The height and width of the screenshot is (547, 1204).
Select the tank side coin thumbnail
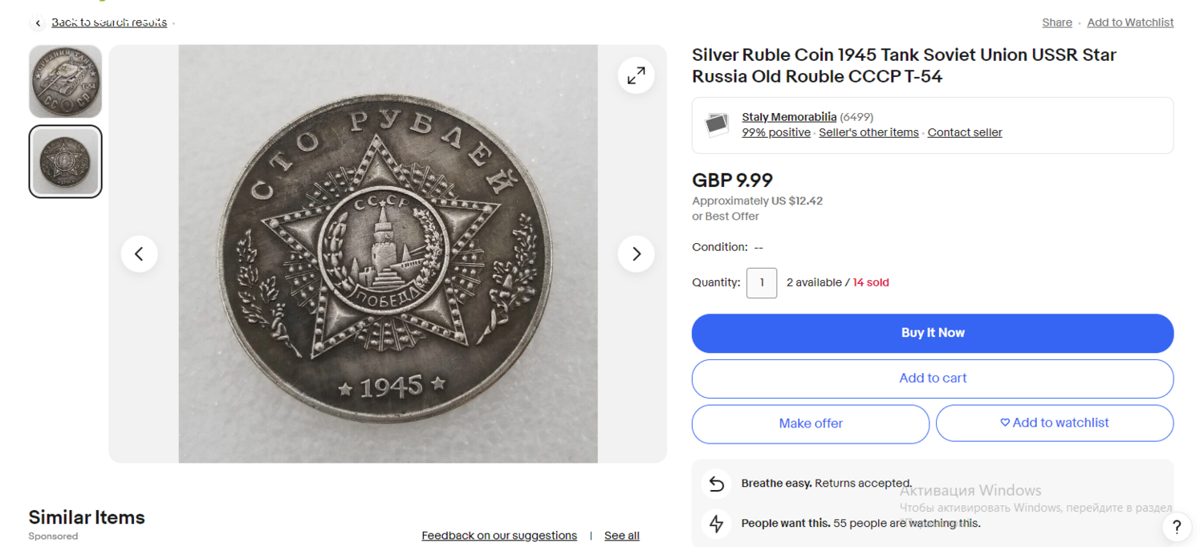[x=66, y=81]
